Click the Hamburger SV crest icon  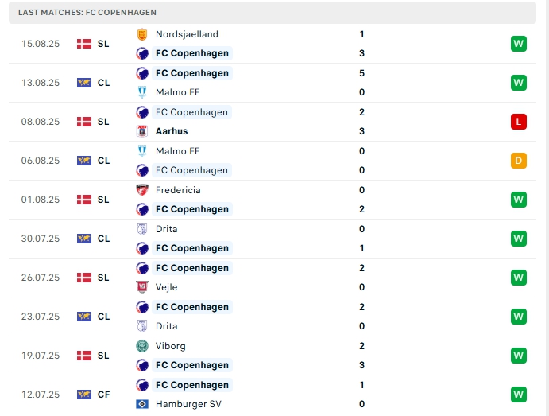[x=143, y=404]
